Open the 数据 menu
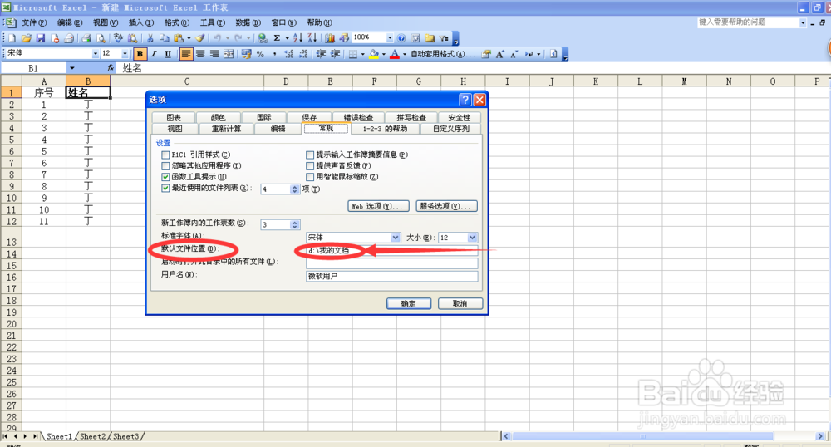 click(x=248, y=22)
